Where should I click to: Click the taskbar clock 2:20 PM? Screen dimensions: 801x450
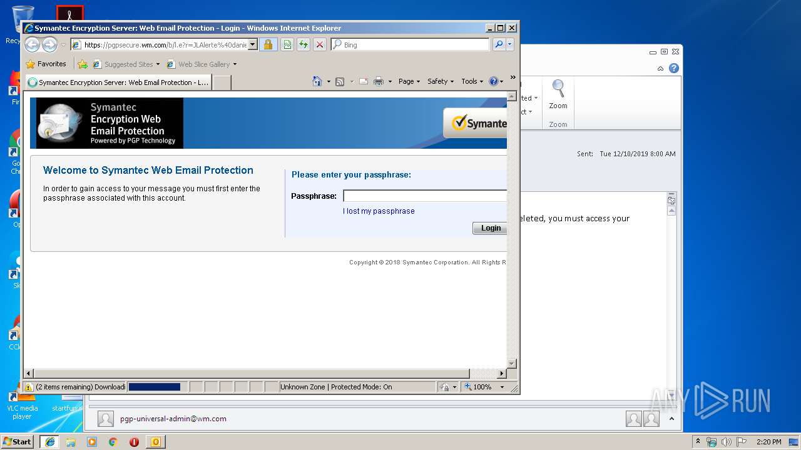point(769,442)
